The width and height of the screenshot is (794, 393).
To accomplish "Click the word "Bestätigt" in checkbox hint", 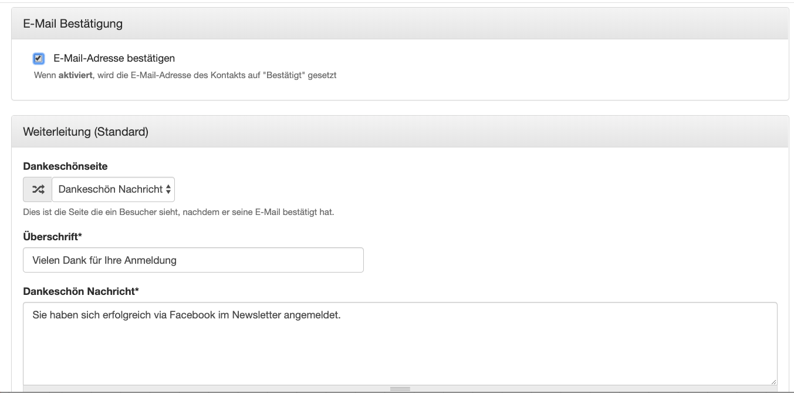I will click(x=286, y=75).
